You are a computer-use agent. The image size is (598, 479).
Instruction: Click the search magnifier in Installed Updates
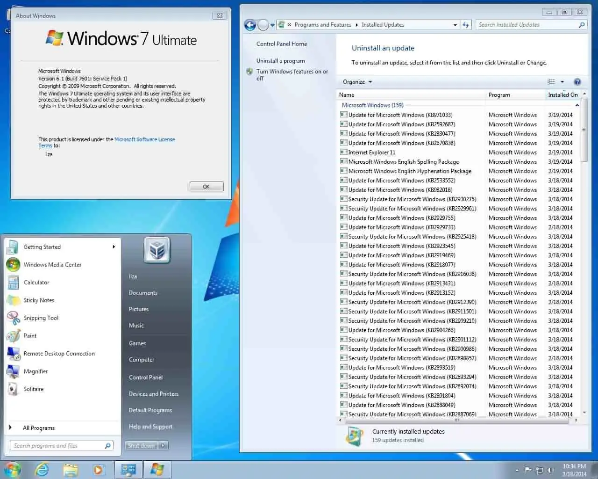pos(582,25)
